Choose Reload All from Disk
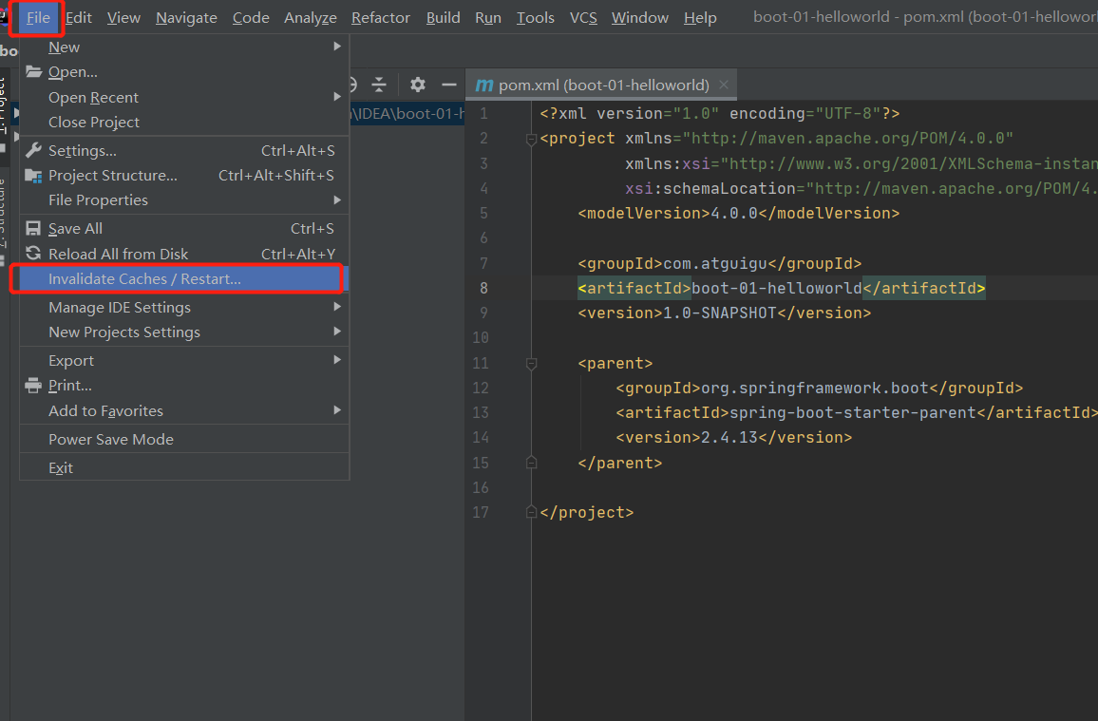This screenshot has width=1098, height=721. pos(184,254)
